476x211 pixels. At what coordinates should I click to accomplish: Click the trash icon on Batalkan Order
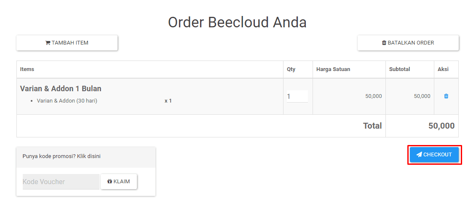click(x=384, y=43)
